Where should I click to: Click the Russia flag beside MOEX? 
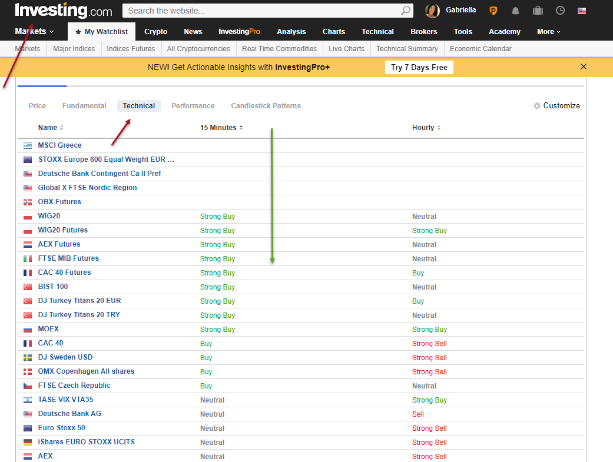pyautogui.click(x=27, y=329)
